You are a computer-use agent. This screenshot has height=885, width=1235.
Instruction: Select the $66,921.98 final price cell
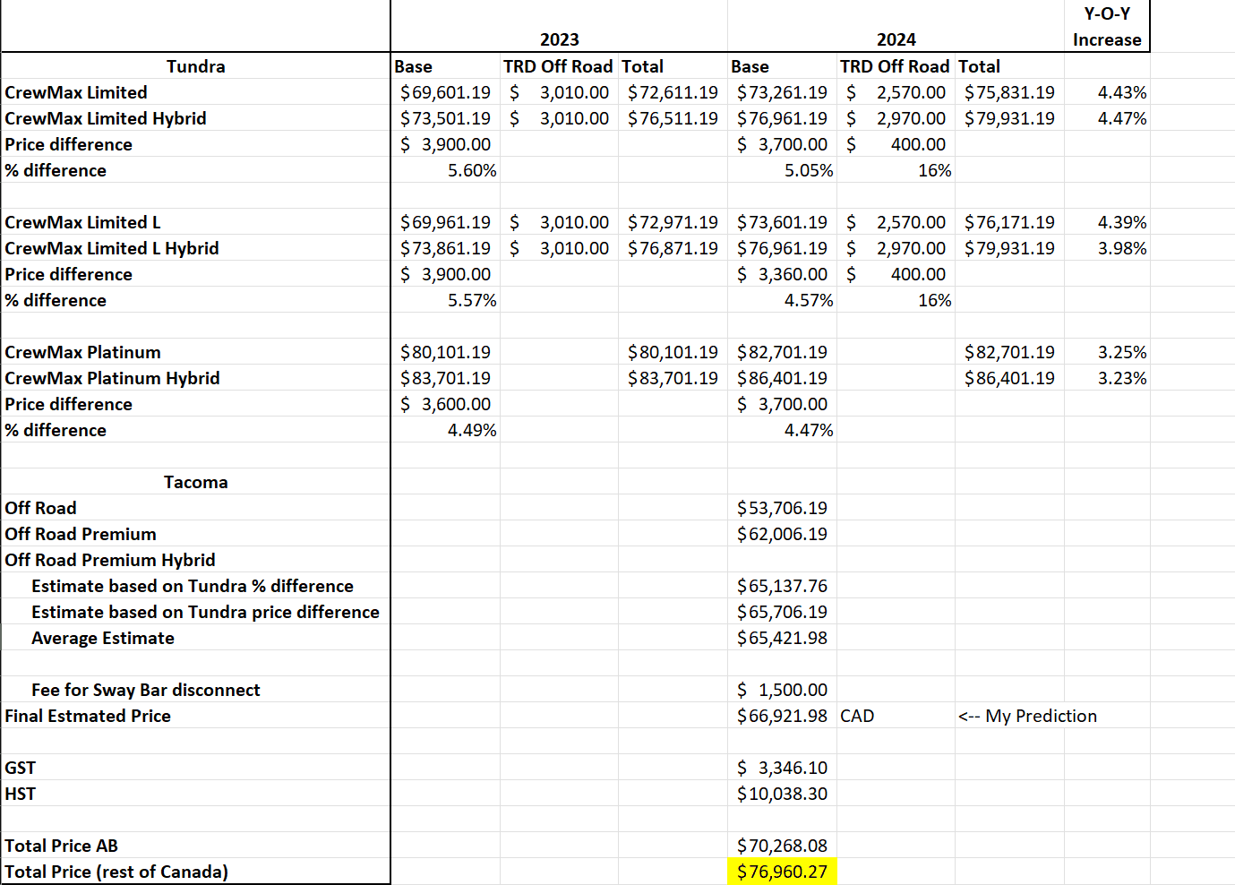[782, 716]
